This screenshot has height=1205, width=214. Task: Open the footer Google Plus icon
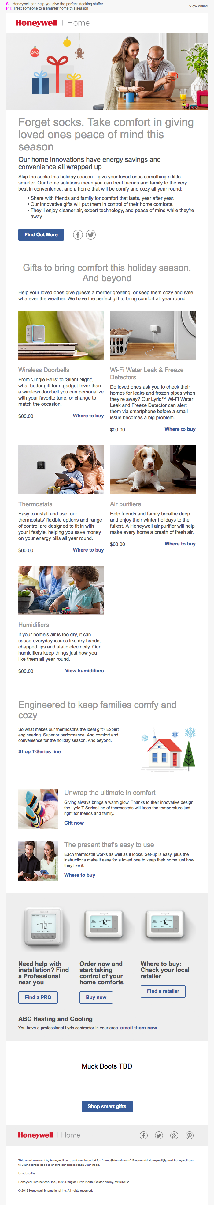[174, 1135]
